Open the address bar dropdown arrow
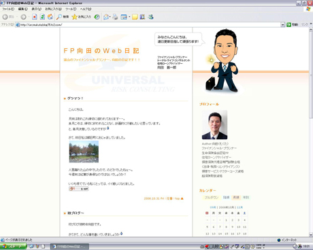The width and height of the screenshot is (313, 250). 282,24
